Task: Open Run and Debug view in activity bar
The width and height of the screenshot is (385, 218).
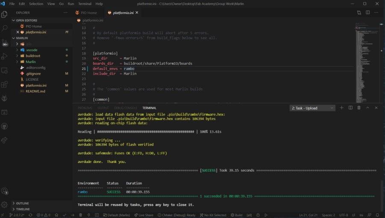Action: point(4,57)
